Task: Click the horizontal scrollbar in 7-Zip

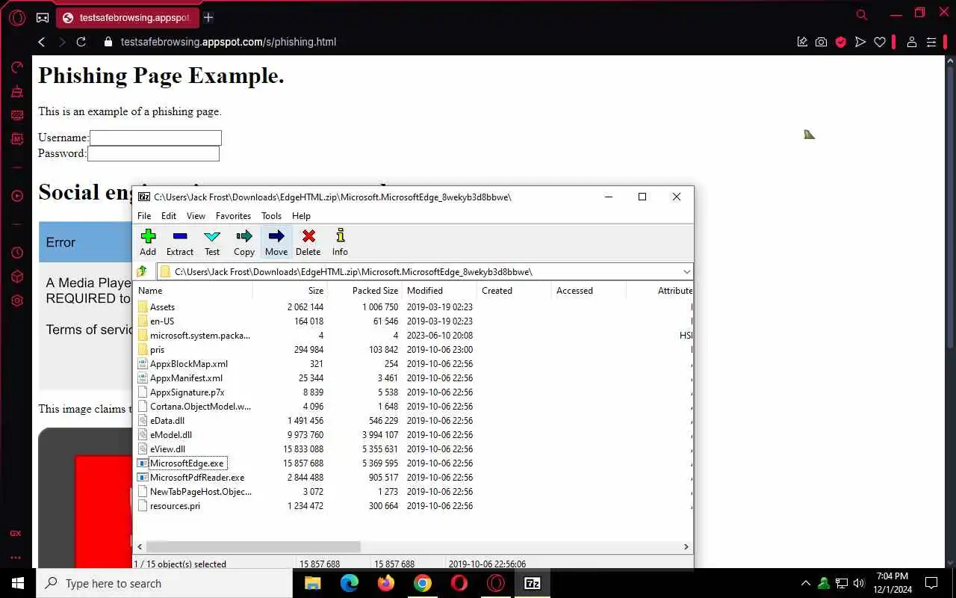Action: pos(253,547)
